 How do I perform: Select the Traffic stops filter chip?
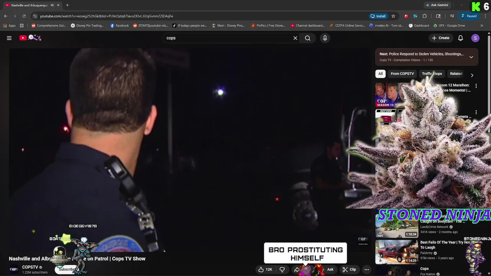click(x=432, y=74)
